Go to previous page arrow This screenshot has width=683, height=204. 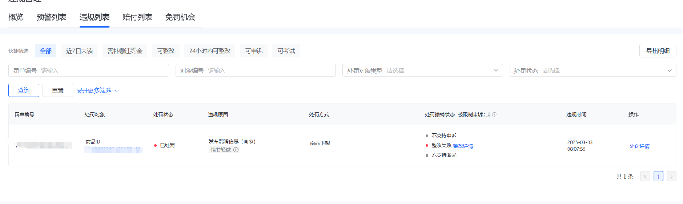[645, 176]
